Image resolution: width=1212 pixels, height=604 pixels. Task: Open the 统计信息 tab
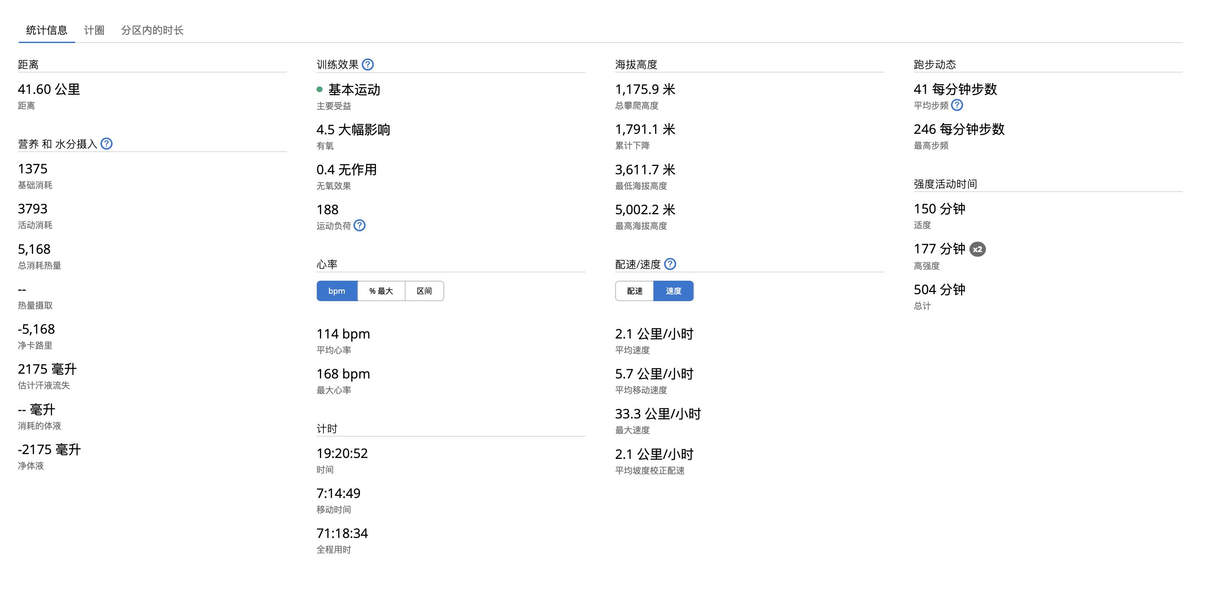point(47,30)
